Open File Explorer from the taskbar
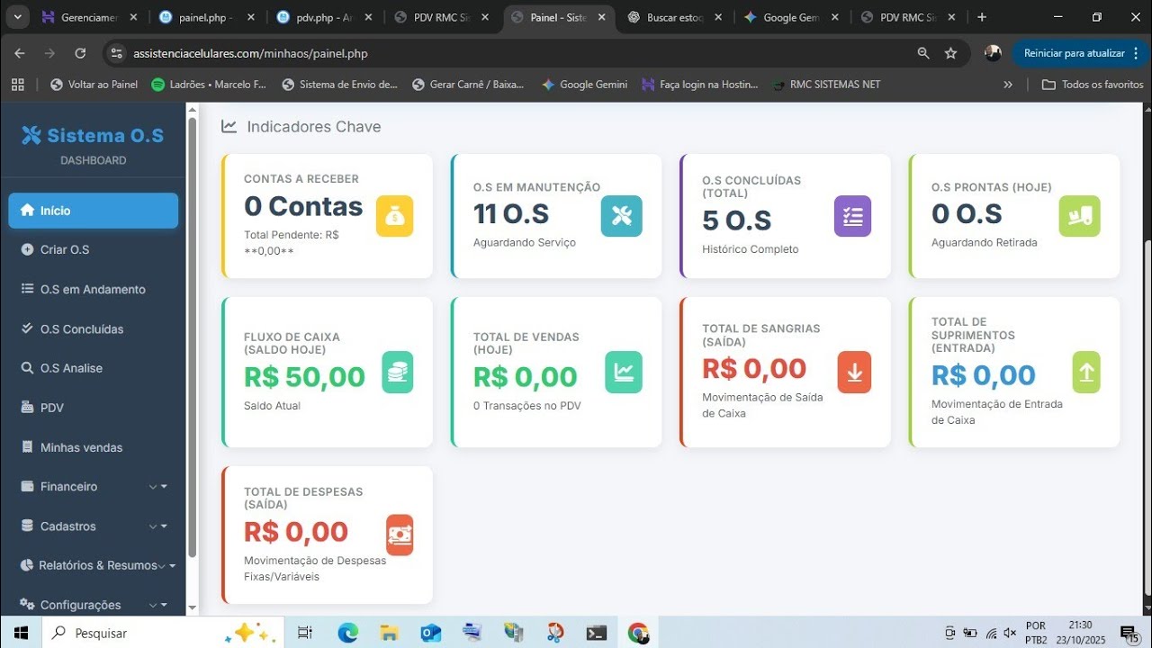1152x648 pixels. [x=389, y=633]
